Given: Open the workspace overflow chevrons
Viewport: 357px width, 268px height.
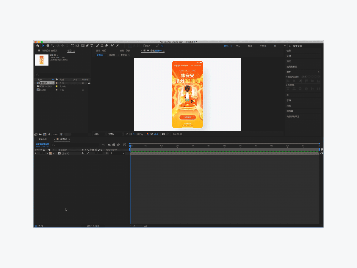Looking at the screenshot, I should point(284,46).
